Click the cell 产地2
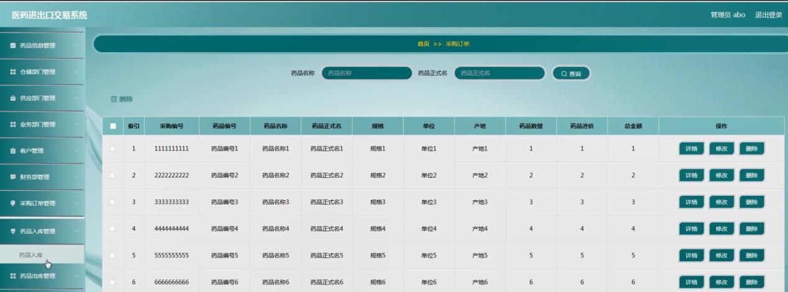The image size is (788, 292). [x=479, y=175]
